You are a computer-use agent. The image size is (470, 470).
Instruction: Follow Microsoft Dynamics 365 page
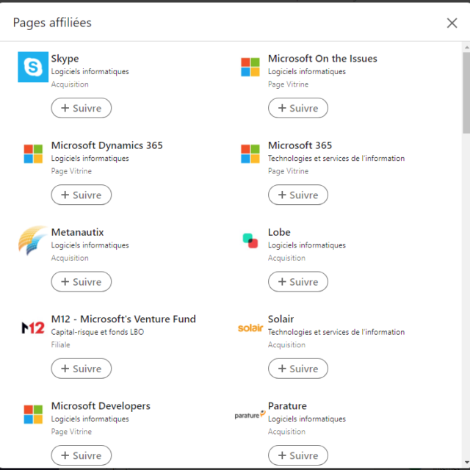click(x=82, y=195)
